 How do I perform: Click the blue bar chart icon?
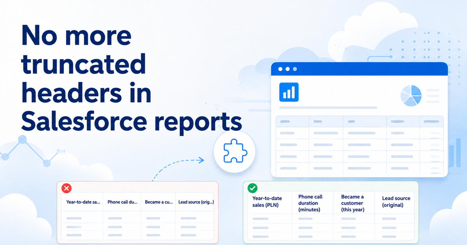click(x=289, y=92)
